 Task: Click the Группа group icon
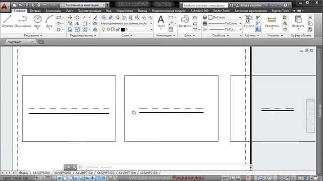pos(249,21)
